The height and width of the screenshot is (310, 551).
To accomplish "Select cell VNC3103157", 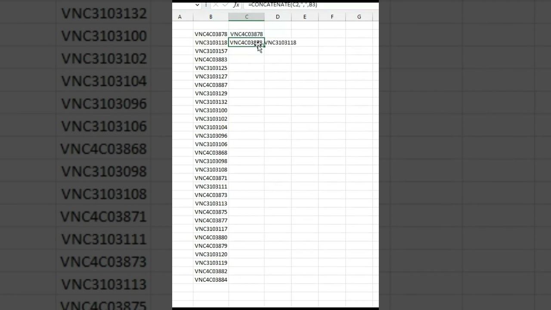I will 211,51.
